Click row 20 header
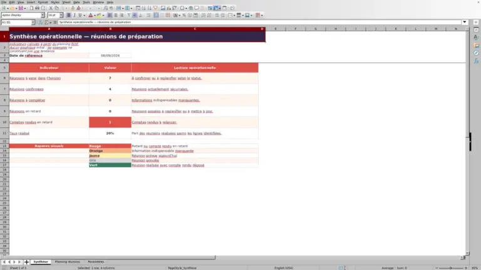 click(4, 179)
